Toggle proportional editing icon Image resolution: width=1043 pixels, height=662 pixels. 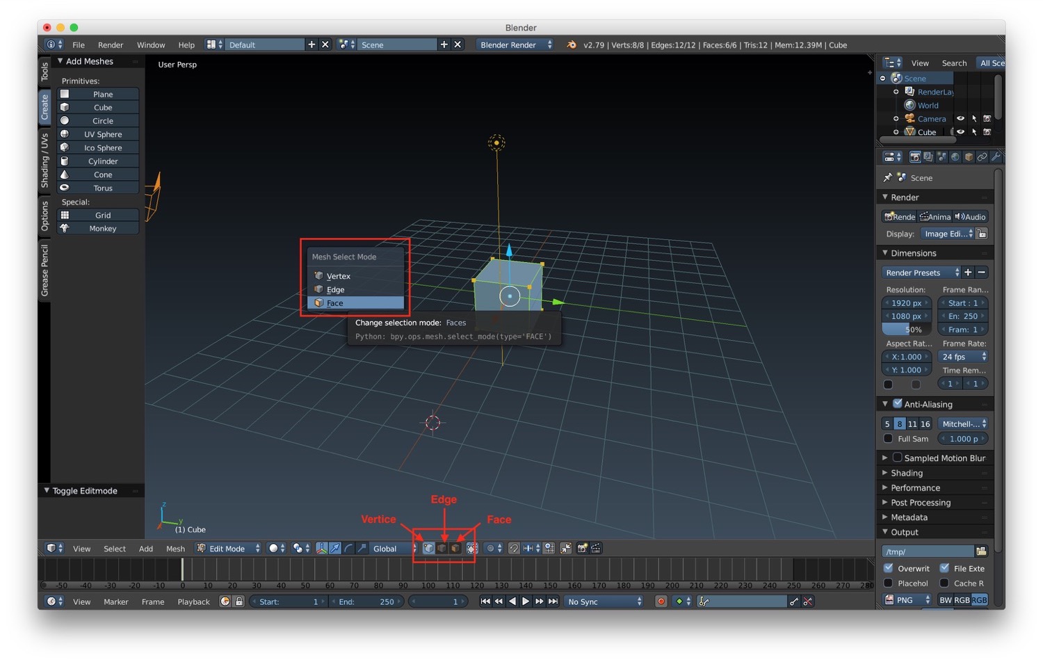(x=494, y=548)
